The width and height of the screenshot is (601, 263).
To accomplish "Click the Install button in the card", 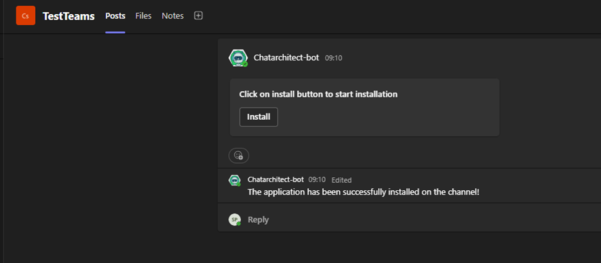I will [259, 117].
